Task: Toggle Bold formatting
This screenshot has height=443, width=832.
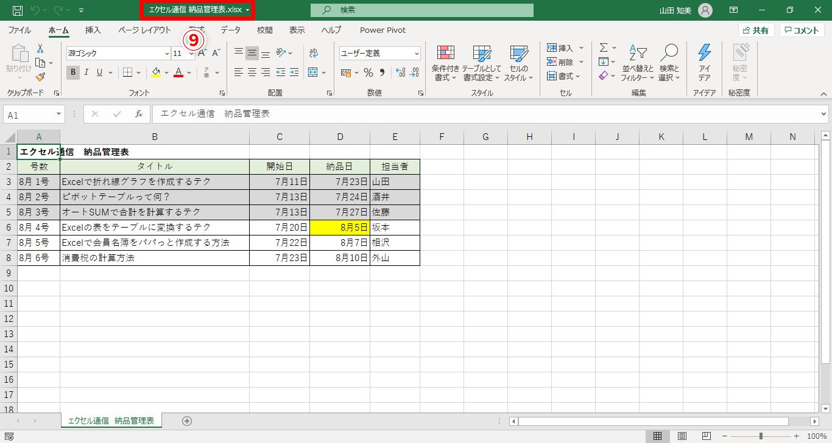Action: (x=73, y=72)
